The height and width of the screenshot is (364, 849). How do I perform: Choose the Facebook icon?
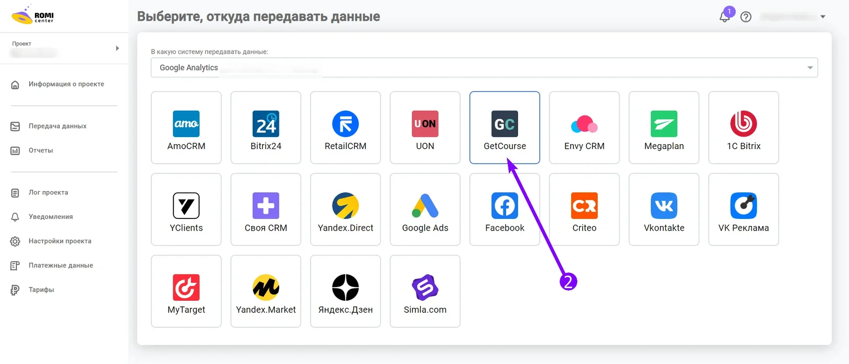(505, 206)
